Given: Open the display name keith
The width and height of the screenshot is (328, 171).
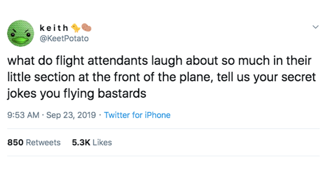Looking at the screenshot, I should (54, 28).
